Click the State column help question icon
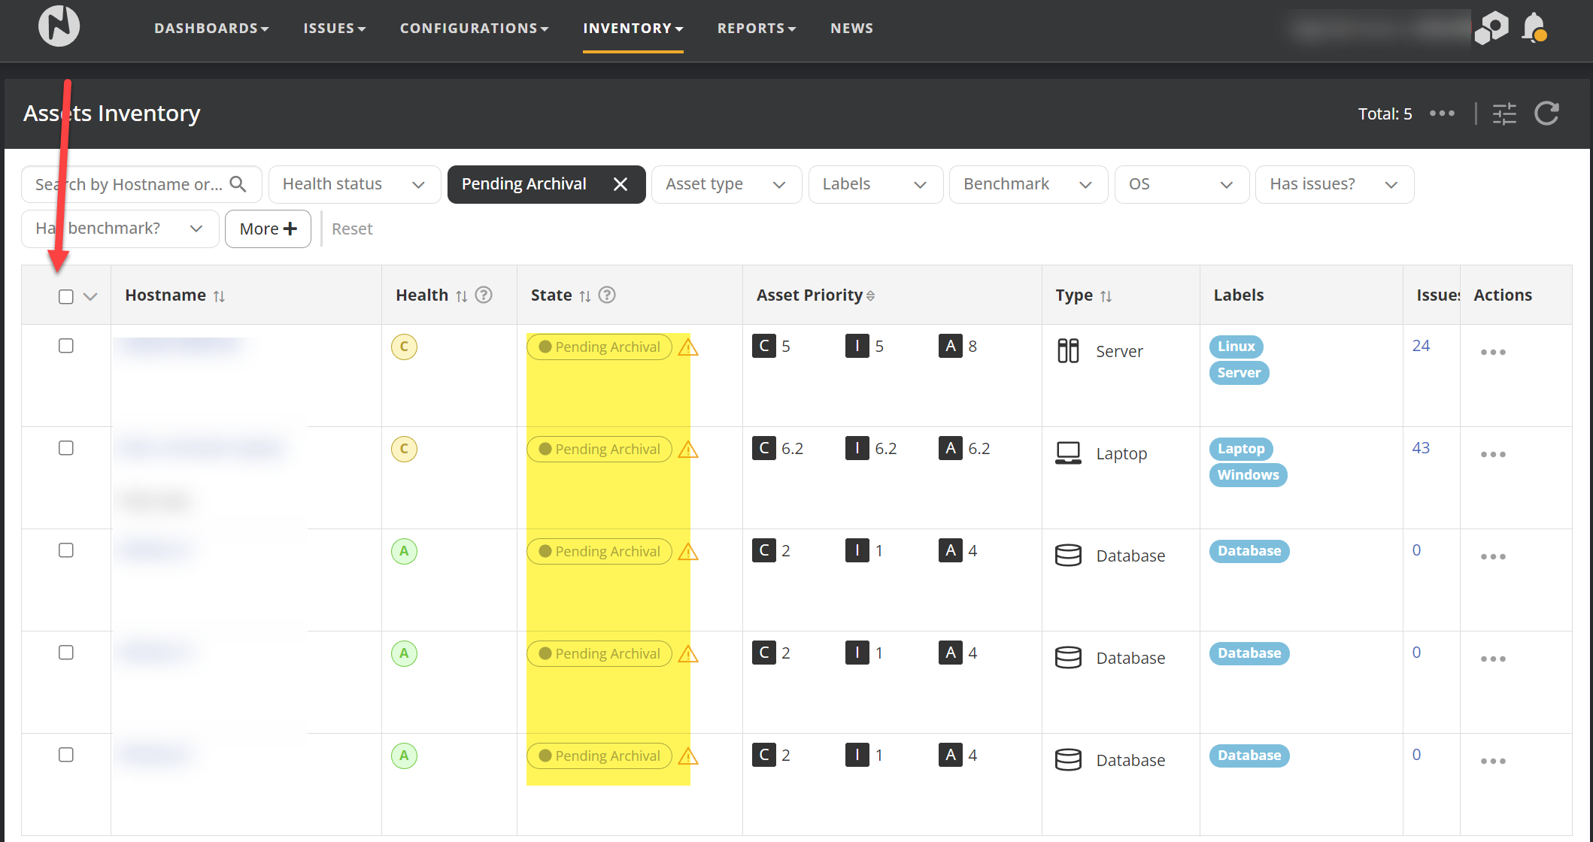Image resolution: width=1593 pixels, height=842 pixels. pos(606,295)
